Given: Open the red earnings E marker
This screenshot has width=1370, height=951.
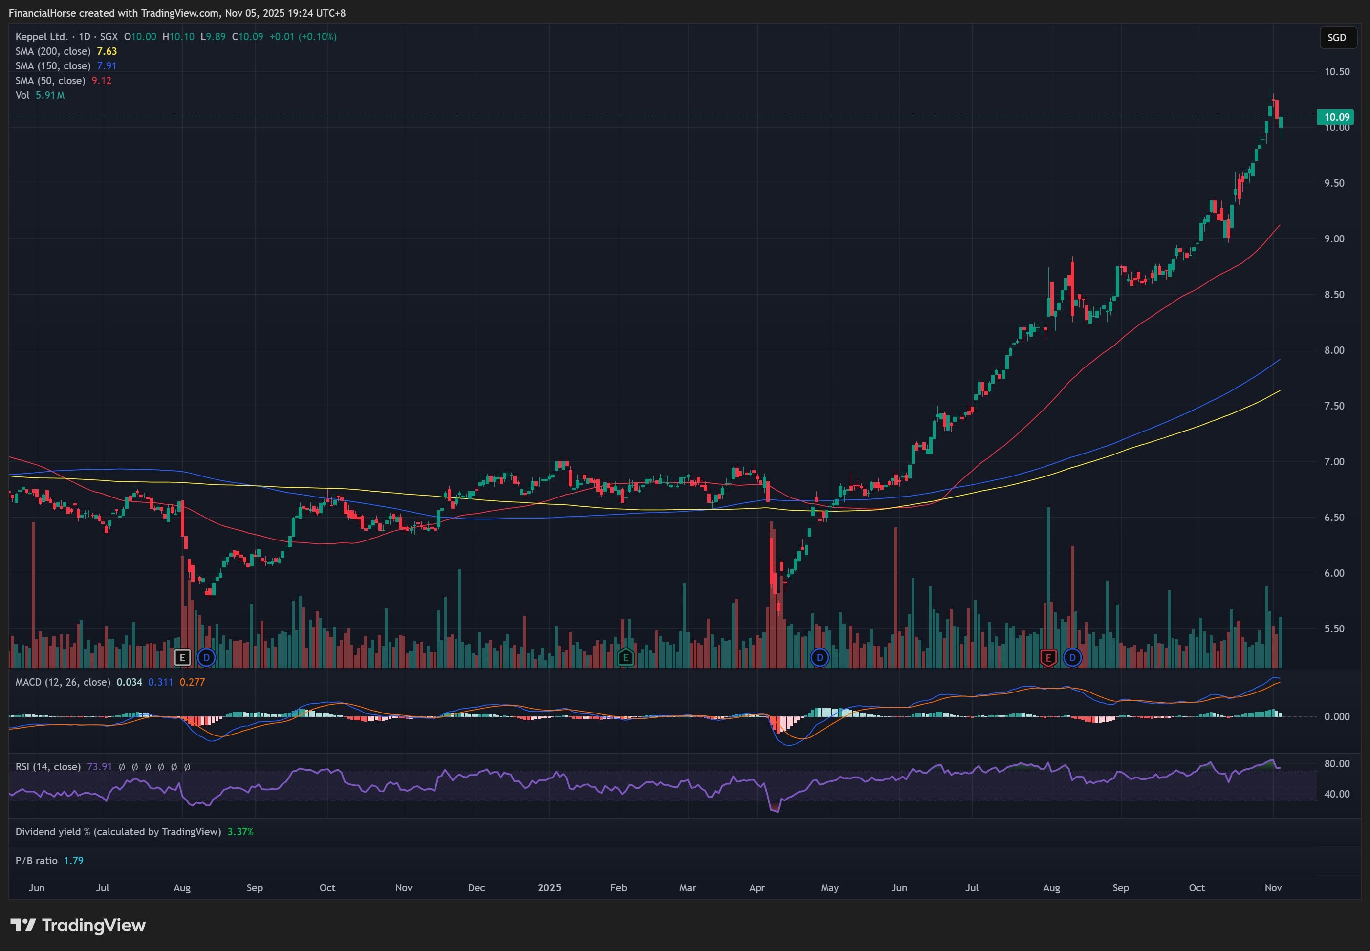Looking at the screenshot, I should tap(1047, 658).
